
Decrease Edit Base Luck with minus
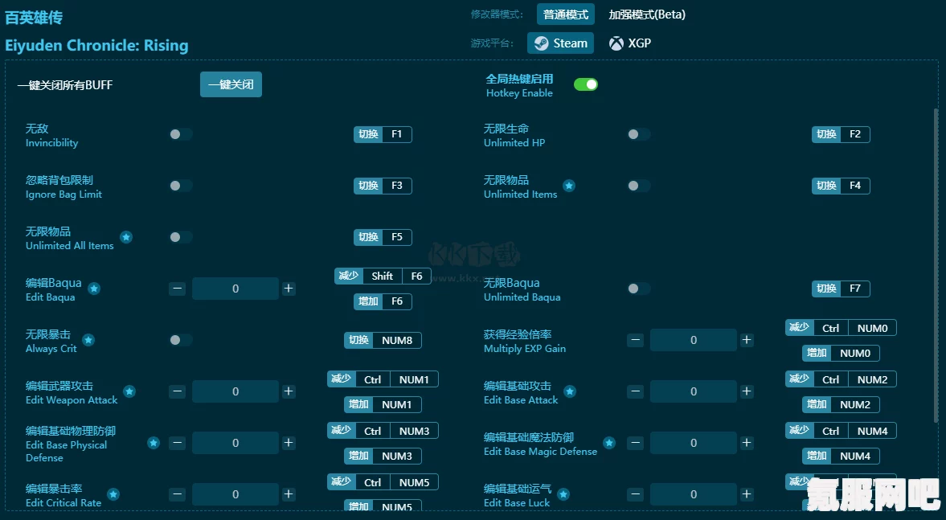click(635, 494)
